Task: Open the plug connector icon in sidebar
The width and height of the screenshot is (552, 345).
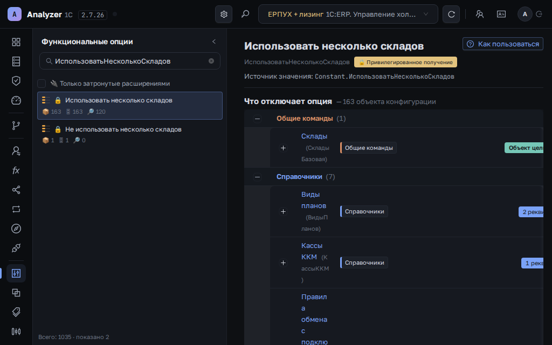Action: coord(16,248)
